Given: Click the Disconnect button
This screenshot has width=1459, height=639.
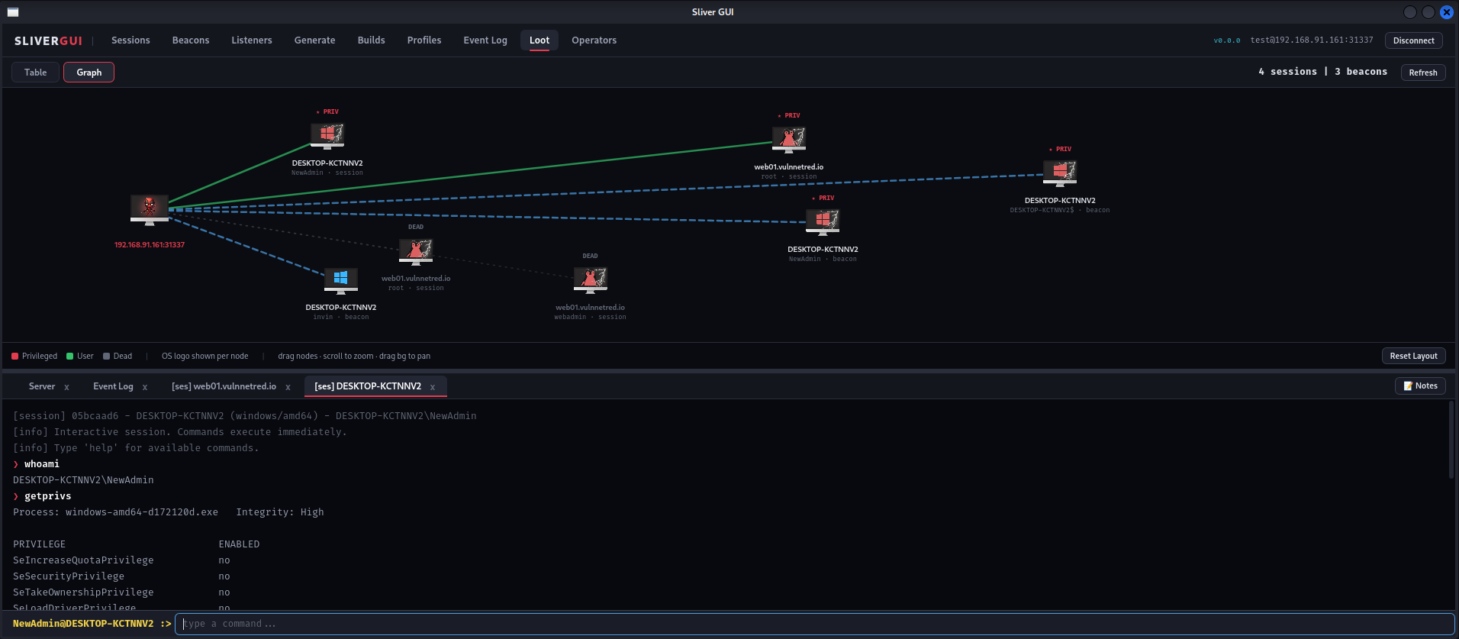Looking at the screenshot, I should [x=1414, y=40].
